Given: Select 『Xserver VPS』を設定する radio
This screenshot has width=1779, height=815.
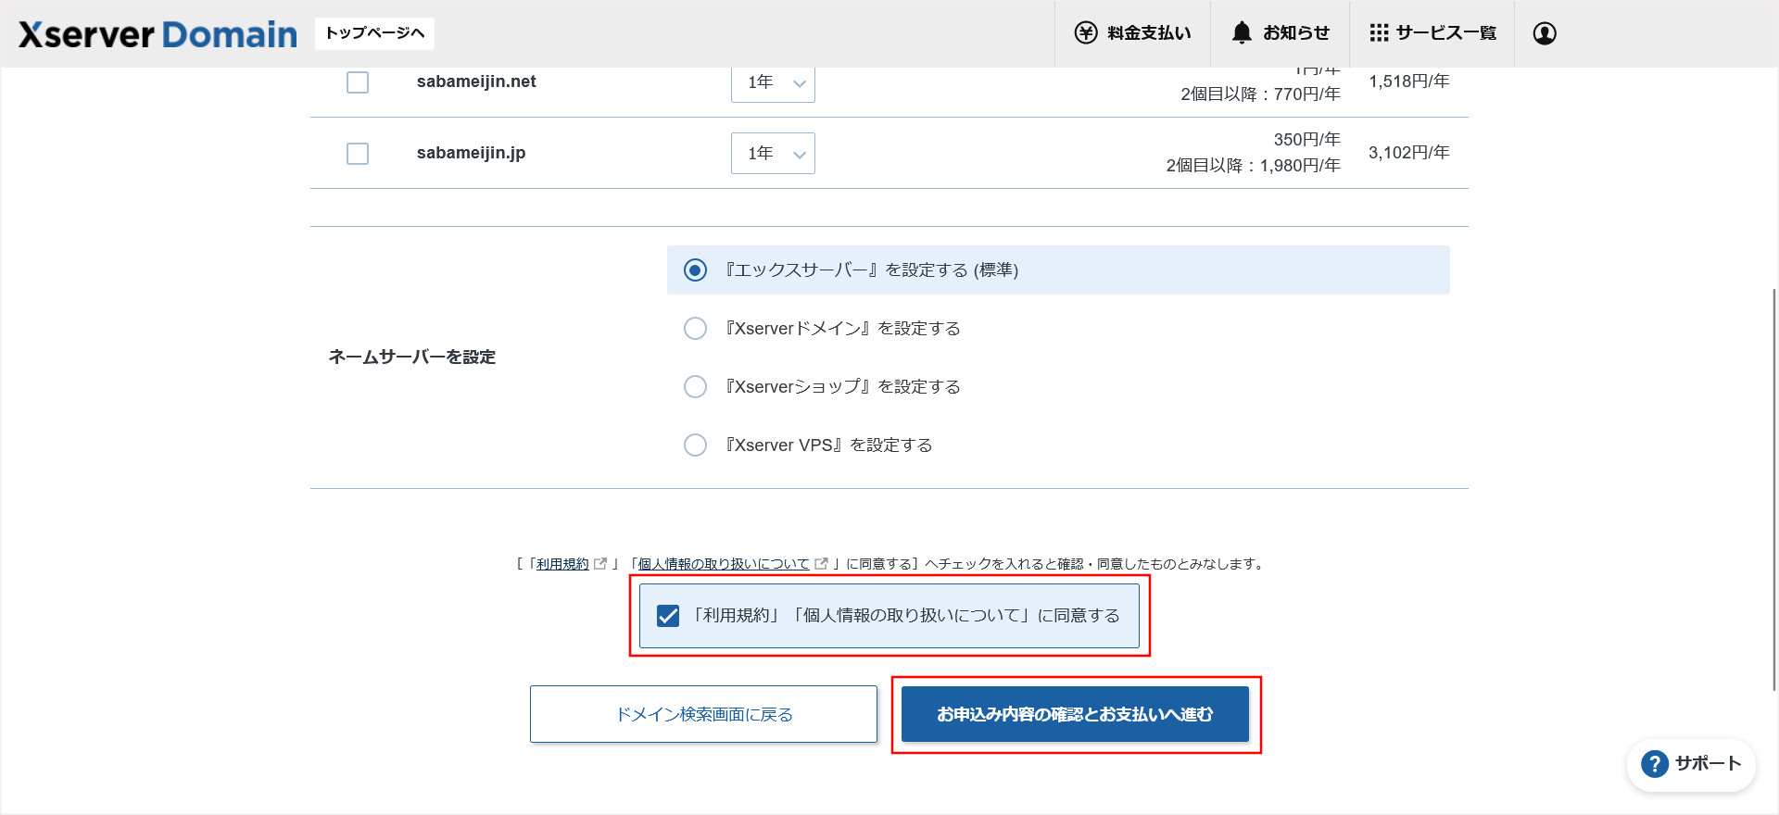Looking at the screenshot, I should [695, 445].
